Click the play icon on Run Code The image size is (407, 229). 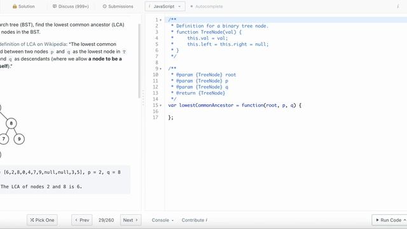pyautogui.click(x=377, y=220)
